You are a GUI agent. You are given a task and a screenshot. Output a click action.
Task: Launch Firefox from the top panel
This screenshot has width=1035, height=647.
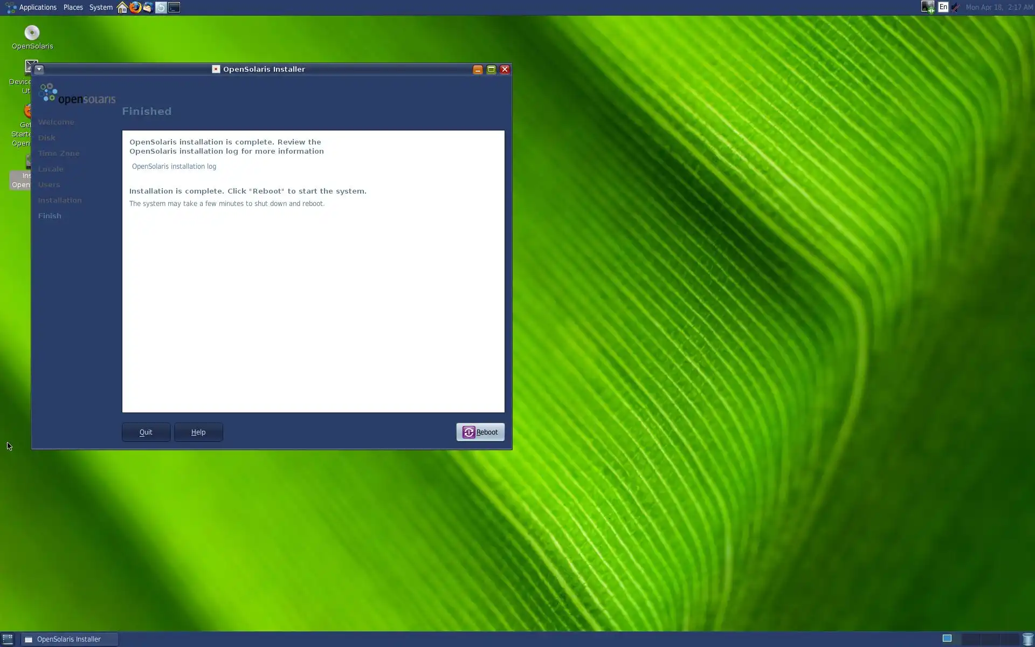135,8
